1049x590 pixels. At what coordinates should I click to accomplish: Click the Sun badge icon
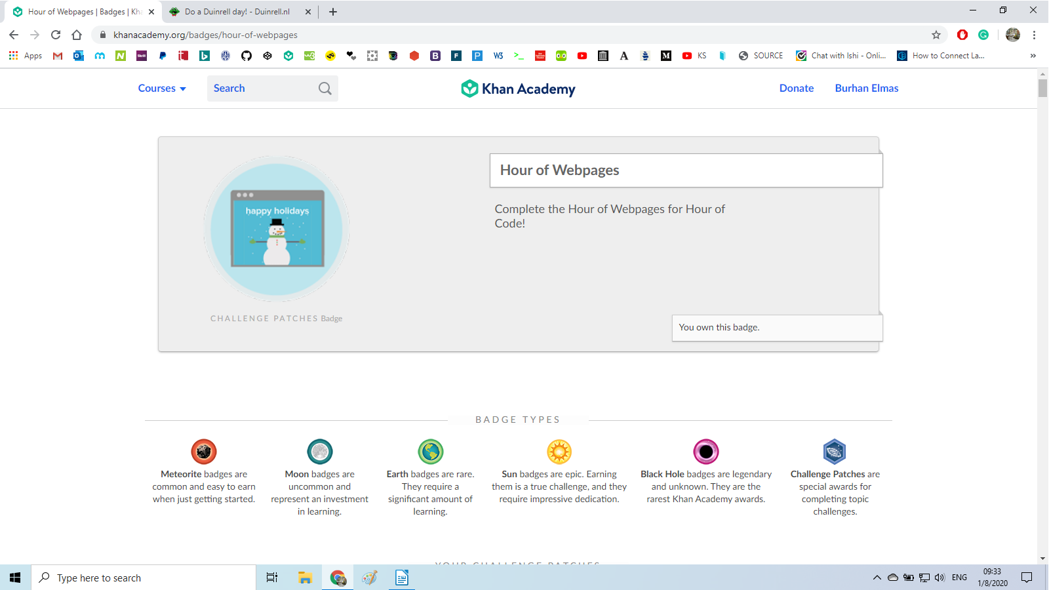[559, 452]
